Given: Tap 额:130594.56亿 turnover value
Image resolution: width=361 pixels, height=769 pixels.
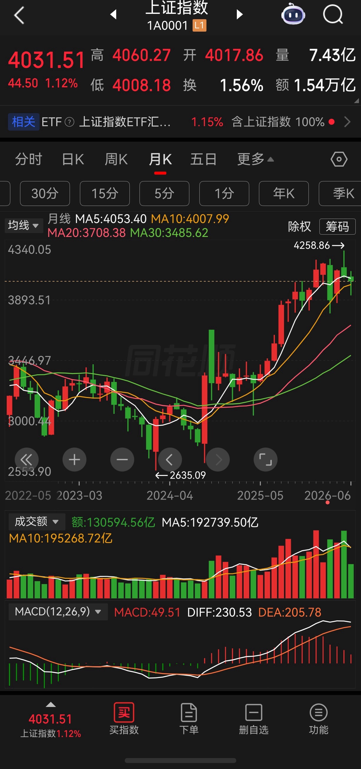Looking at the screenshot, I should click(x=113, y=522).
